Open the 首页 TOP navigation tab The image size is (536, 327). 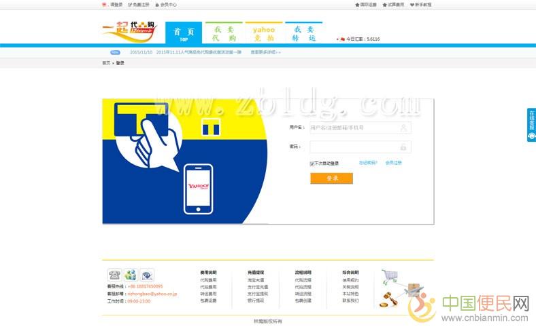pos(184,34)
